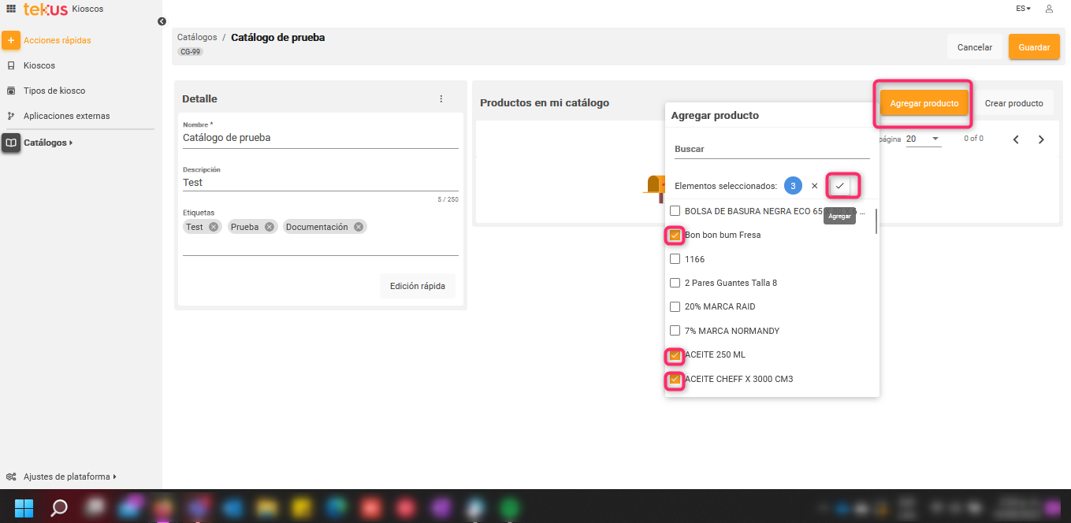This screenshot has height=523, width=1071.
Task: Check the 2 Pares Guantes Talla 8 checkbox
Action: click(x=675, y=283)
